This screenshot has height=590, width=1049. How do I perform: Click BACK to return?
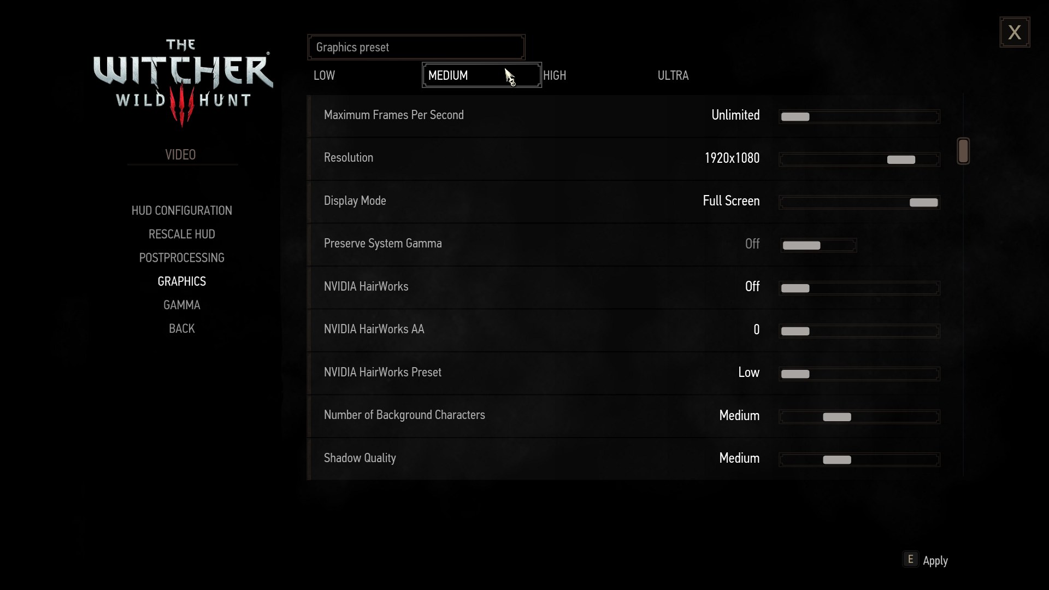[181, 328]
